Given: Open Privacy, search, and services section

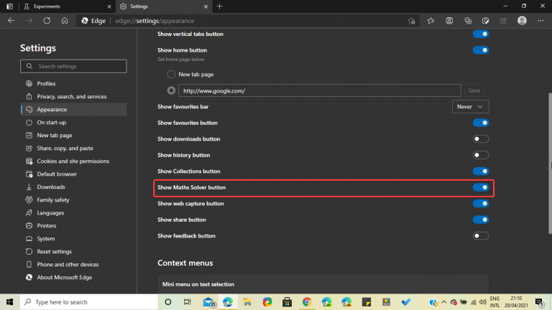Looking at the screenshot, I should click(x=74, y=97).
